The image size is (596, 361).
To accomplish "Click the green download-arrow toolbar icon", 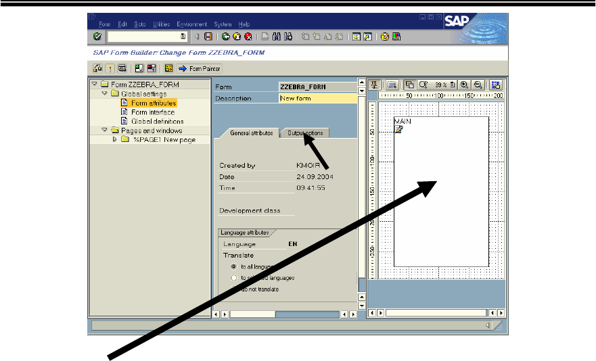I will (139, 68).
